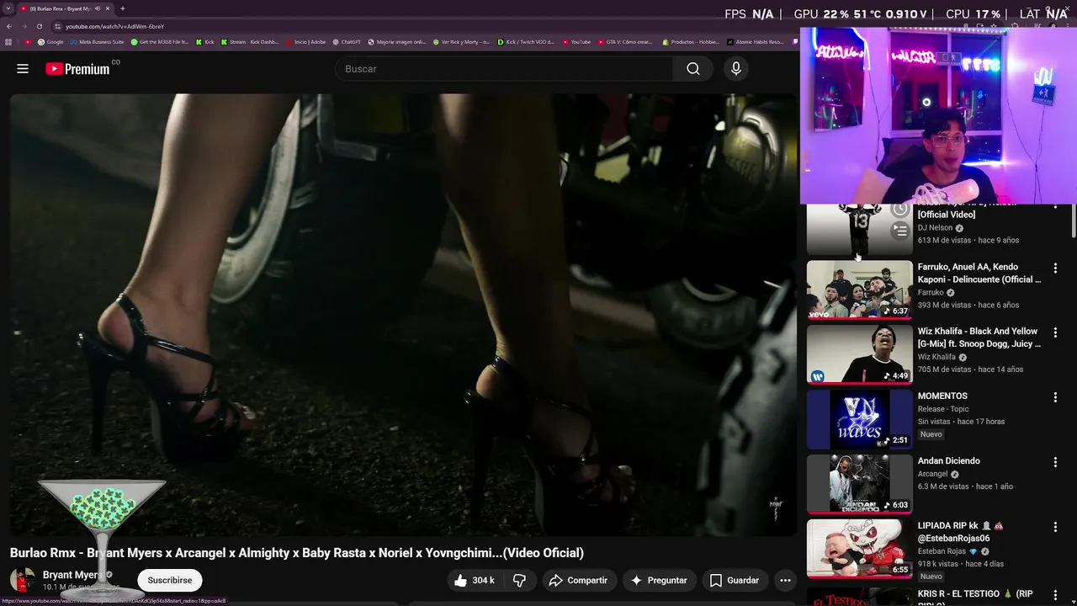Open Productos – Hobbie bookmark
1077x606 pixels.
(x=691, y=41)
